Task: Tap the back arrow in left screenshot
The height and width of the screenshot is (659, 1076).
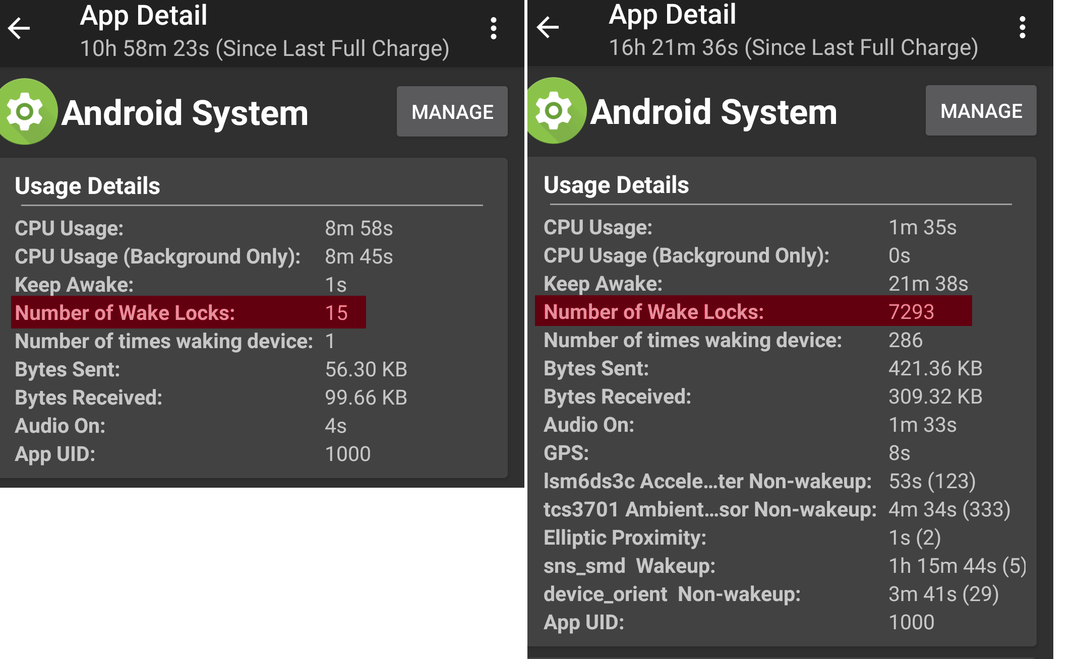Action: click(x=19, y=28)
